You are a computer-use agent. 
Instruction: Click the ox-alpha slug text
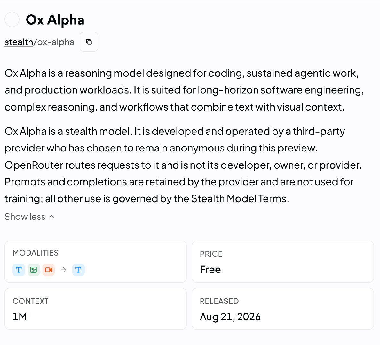pos(56,42)
